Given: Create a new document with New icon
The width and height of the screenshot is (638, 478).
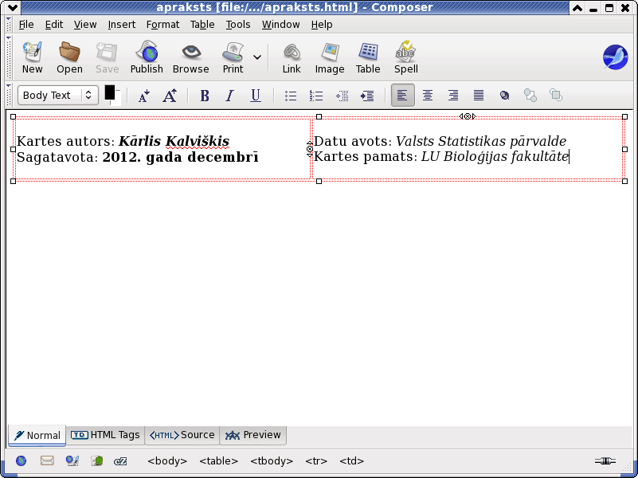Looking at the screenshot, I should tap(32, 57).
